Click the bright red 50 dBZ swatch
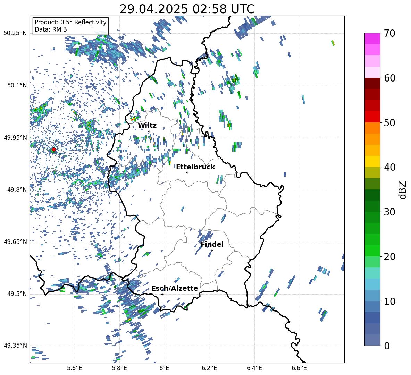 [372, 117]
